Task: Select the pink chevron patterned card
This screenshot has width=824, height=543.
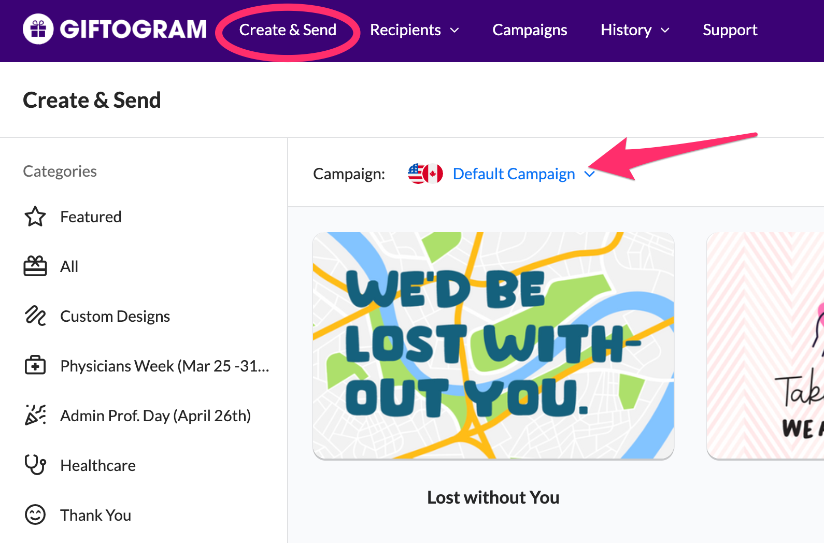Action: click(x=765, y=346)
